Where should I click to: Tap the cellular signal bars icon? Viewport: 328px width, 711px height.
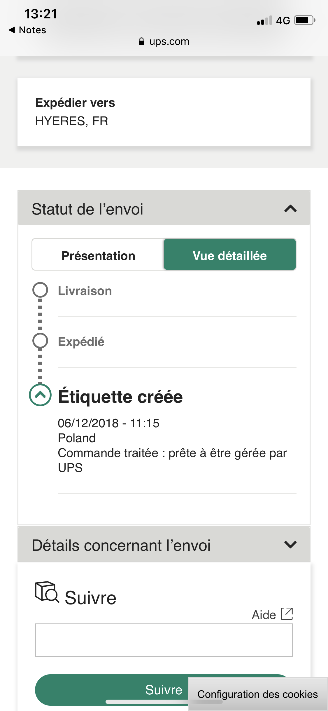264,20
